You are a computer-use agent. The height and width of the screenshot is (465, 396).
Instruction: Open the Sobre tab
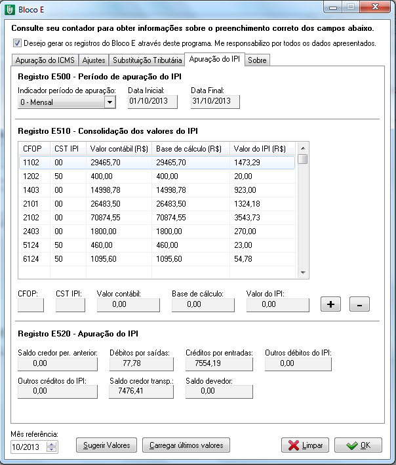[x=257, y=60]
